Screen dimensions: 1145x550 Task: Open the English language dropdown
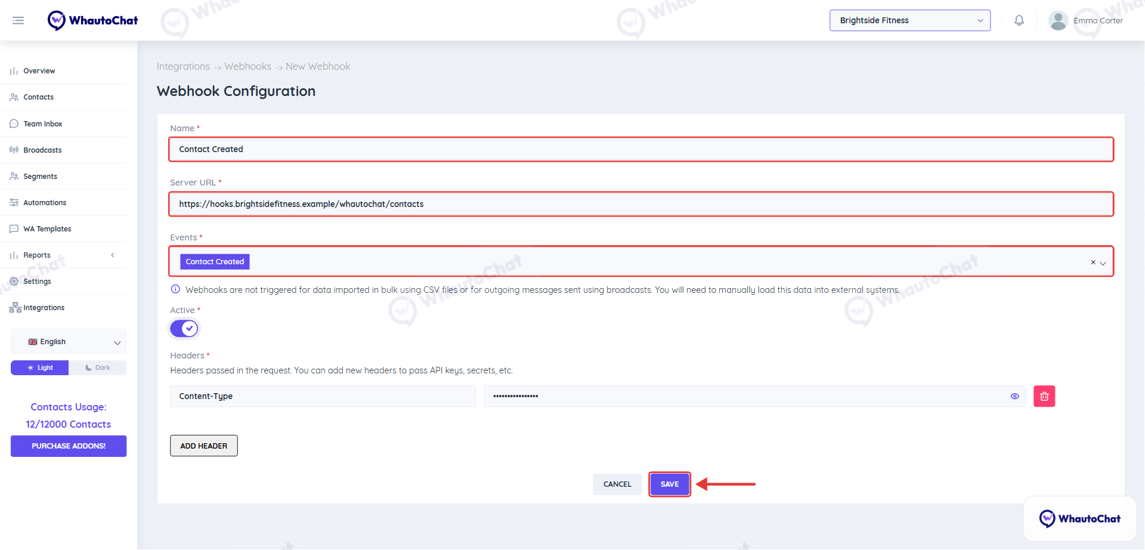69,342
